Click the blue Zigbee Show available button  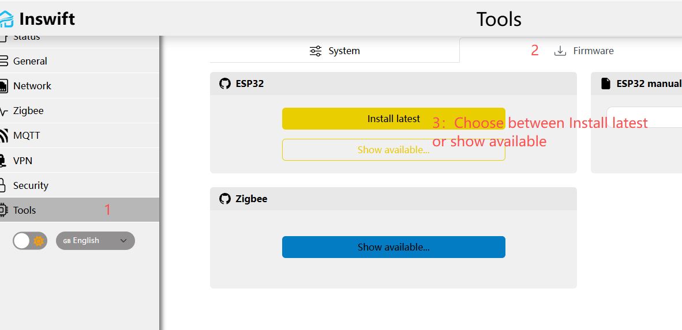[394, 247]
